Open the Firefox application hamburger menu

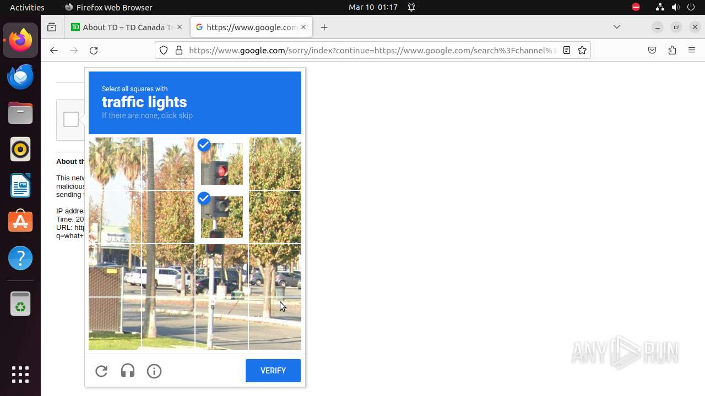(x=692, y=50)
